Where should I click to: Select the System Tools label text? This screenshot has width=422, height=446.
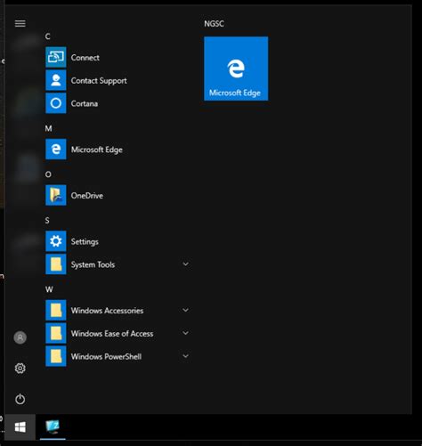coord(93,264)
